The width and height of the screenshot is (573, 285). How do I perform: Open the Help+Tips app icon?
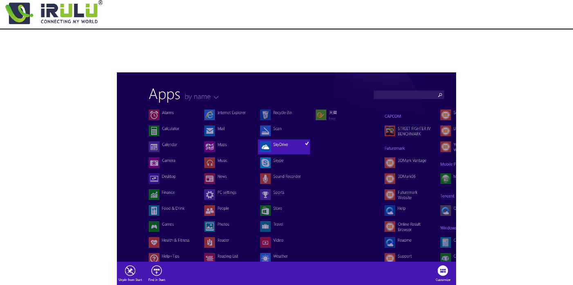pos(154,258)
